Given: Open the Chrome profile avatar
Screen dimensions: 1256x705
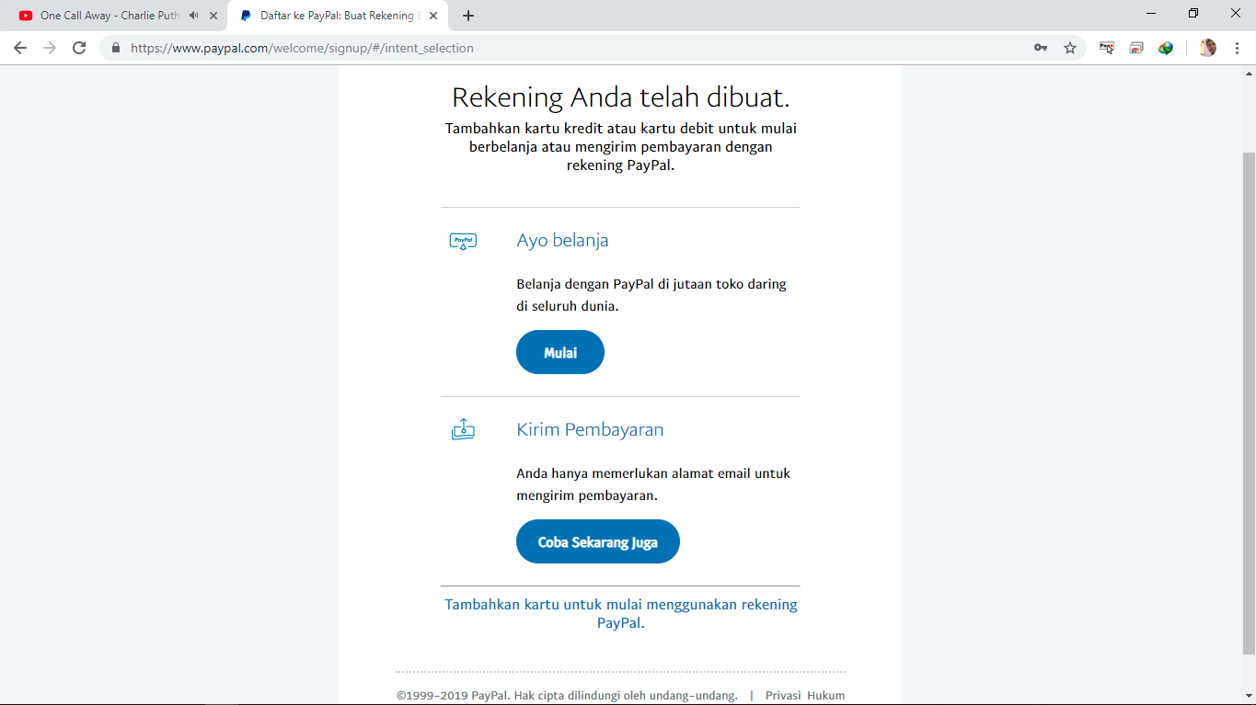Looking at the screenshot, I should [x=1207, y=48].
